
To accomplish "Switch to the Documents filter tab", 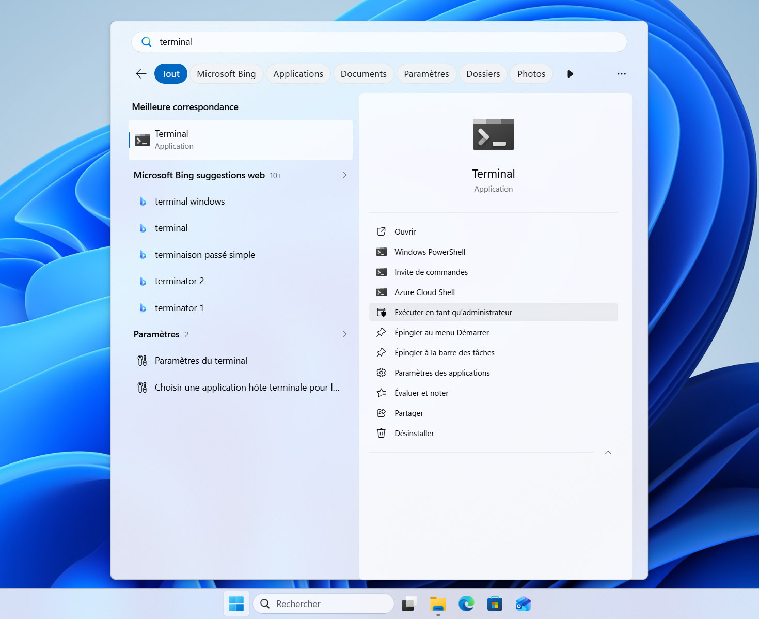I will click(363, 74).
